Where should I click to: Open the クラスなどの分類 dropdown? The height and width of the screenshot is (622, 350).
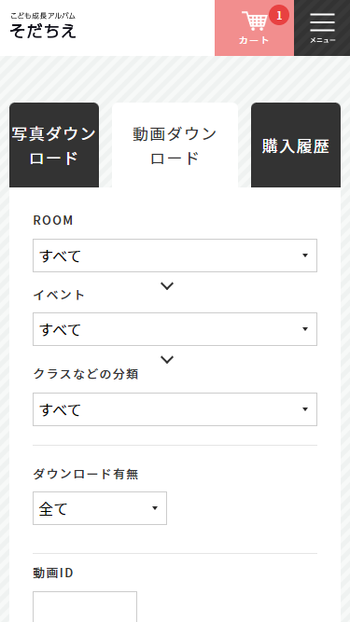point(175,409)
